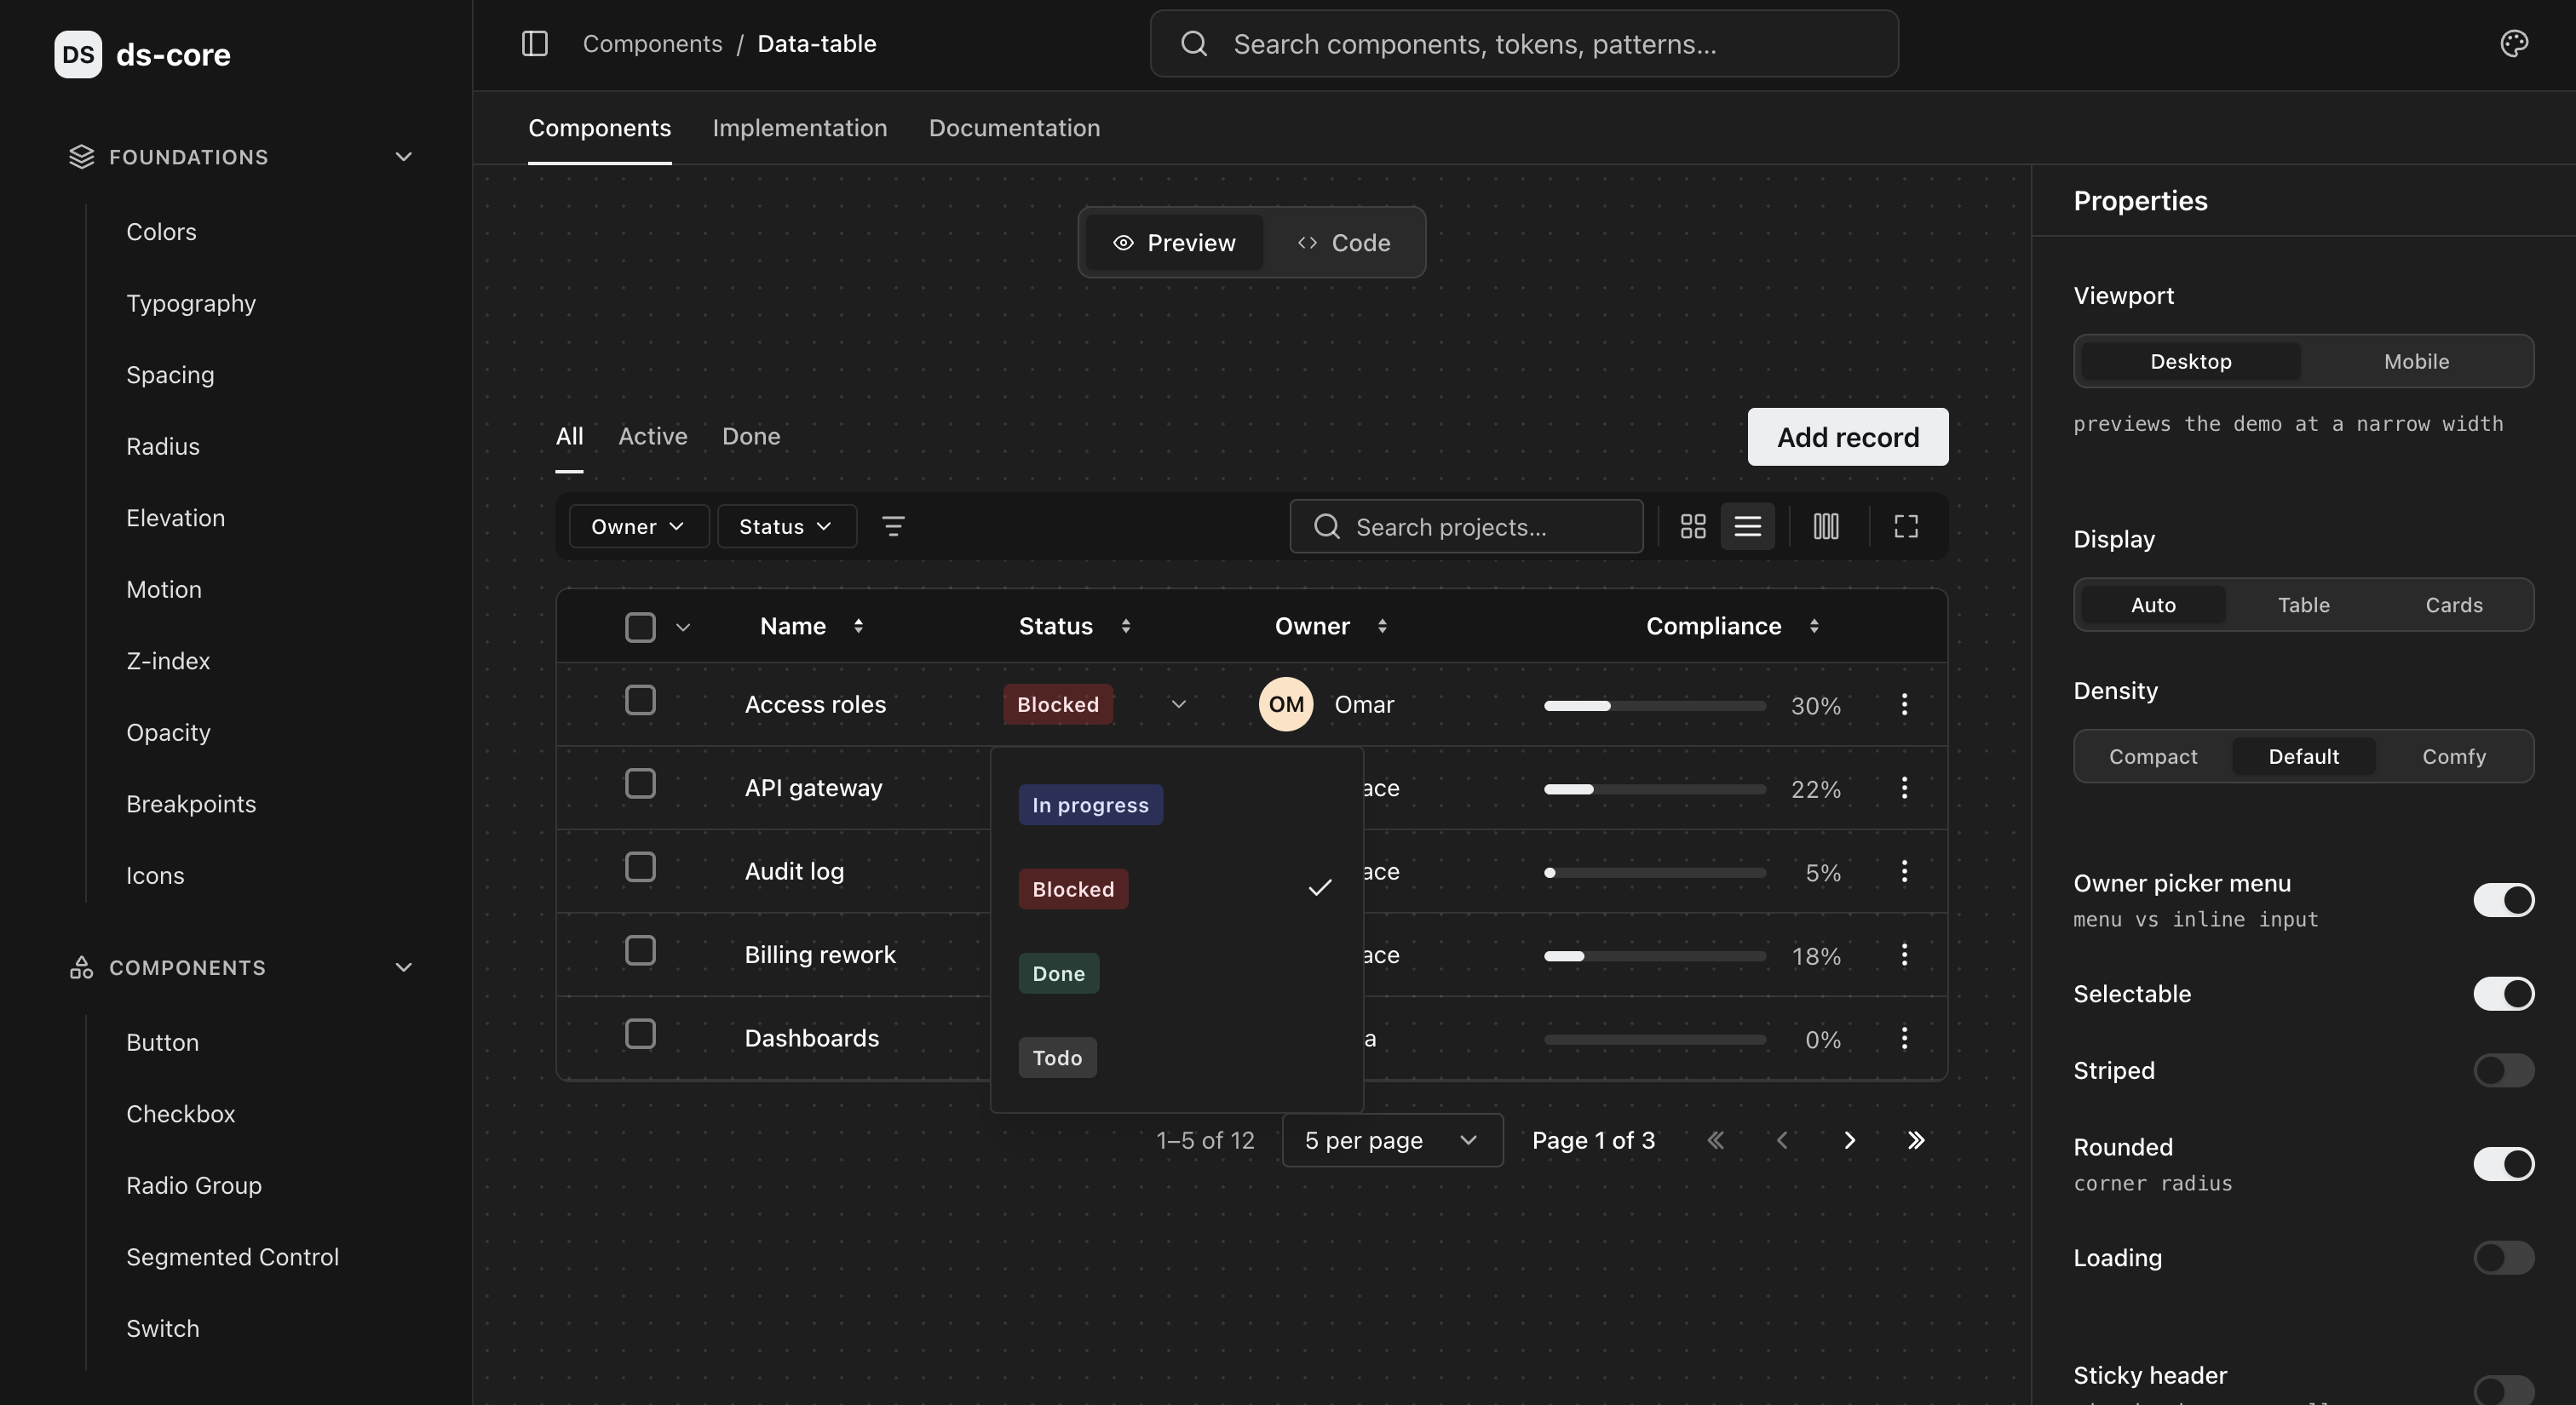The image size is (2576, 1405).
Task: Open the selection options chevron in header
Action: click(683, 628)
